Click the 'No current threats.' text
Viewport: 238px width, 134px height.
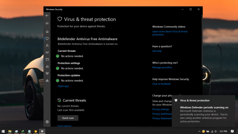point(68,106)
